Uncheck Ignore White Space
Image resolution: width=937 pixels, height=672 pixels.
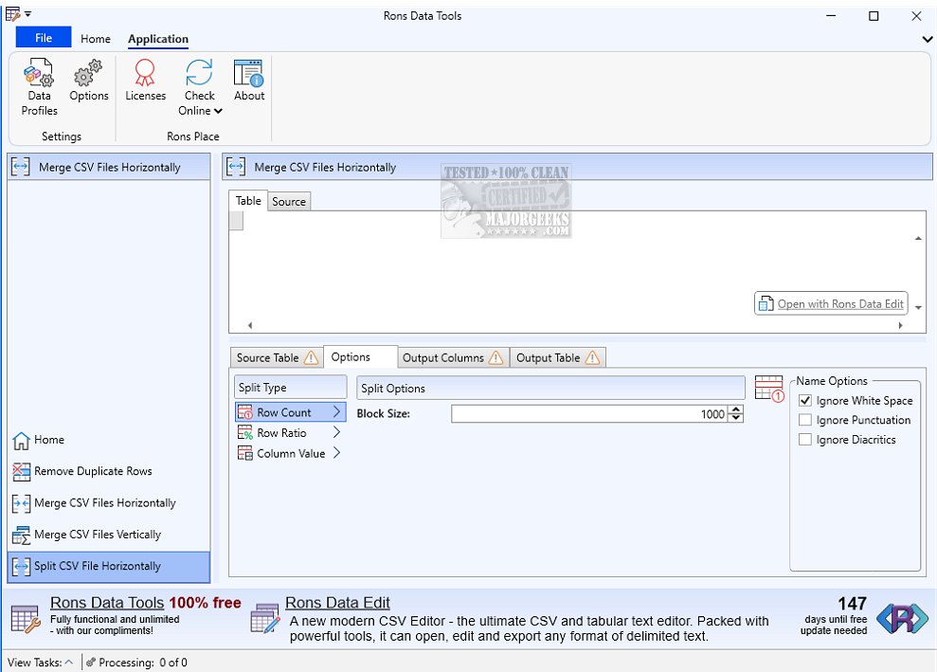805,401
